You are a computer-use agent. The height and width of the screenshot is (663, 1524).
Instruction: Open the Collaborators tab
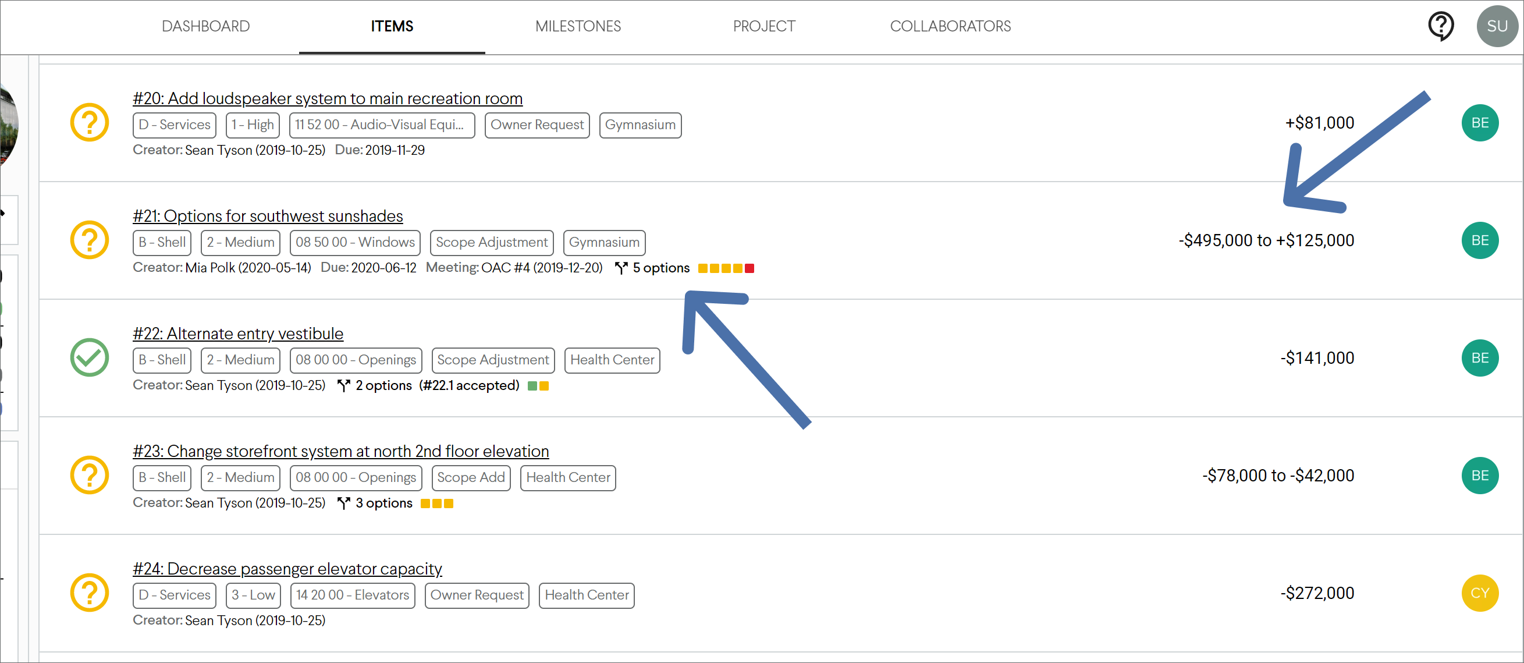click(950, 26)
